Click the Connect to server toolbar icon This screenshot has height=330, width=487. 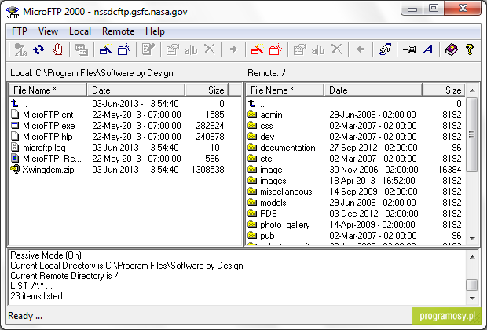pyautogui.click(x=20, y=49)
